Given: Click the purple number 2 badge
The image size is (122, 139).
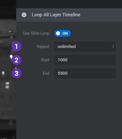Looking at the screenshot, I should point(17,60).
